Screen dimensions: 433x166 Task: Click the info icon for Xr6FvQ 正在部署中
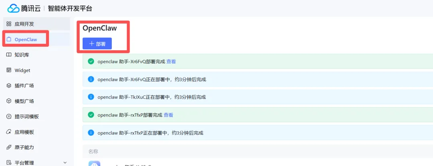tap(91, 79)
